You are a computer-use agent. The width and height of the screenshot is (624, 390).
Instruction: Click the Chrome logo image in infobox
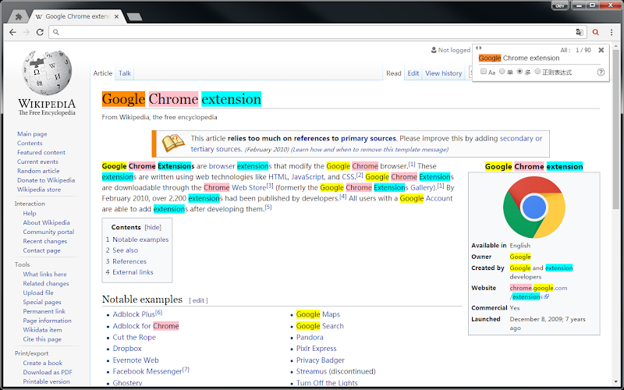click(x=534, y=207)
